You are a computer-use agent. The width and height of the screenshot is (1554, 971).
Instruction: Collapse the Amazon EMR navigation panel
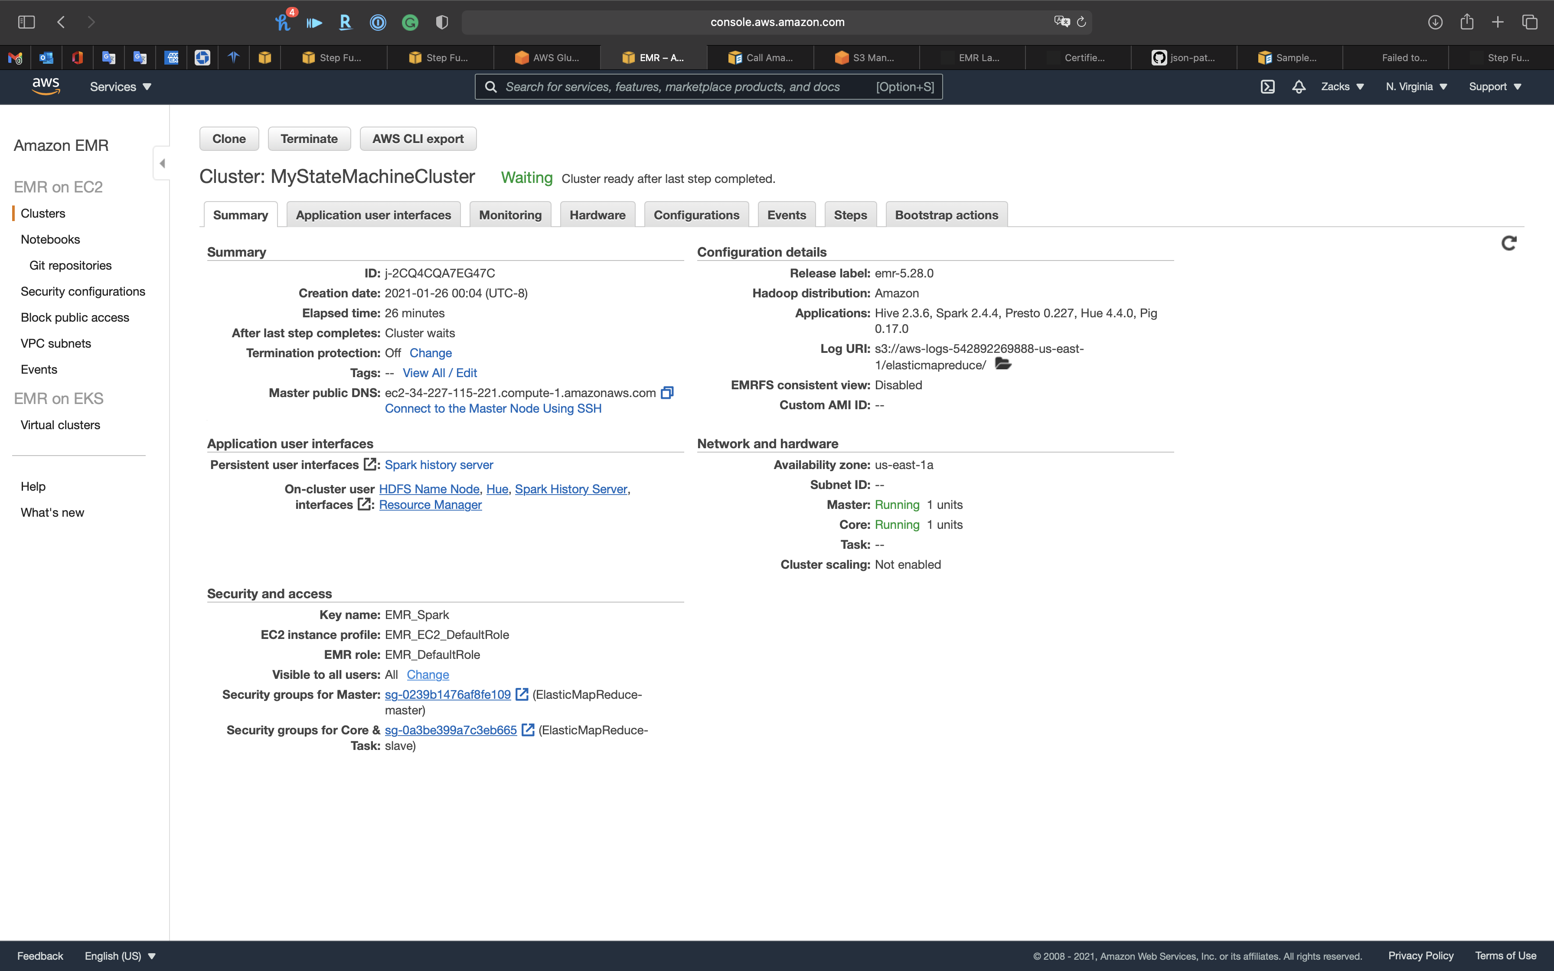(x=162, y=163)
